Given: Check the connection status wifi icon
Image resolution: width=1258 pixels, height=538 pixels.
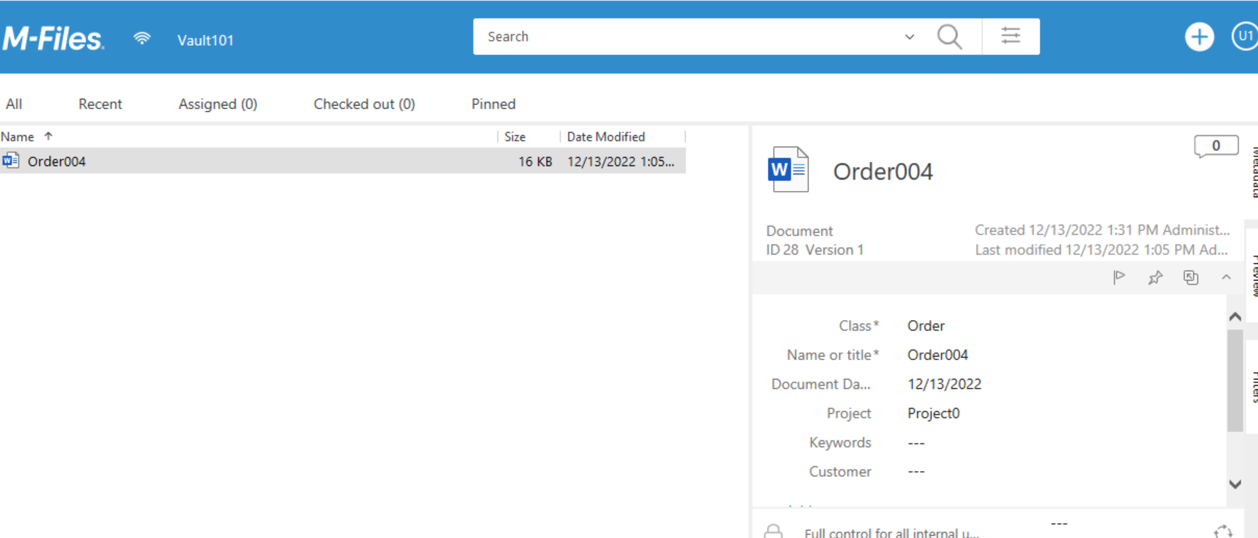Looking at the screenshot, I should point(142,38).
